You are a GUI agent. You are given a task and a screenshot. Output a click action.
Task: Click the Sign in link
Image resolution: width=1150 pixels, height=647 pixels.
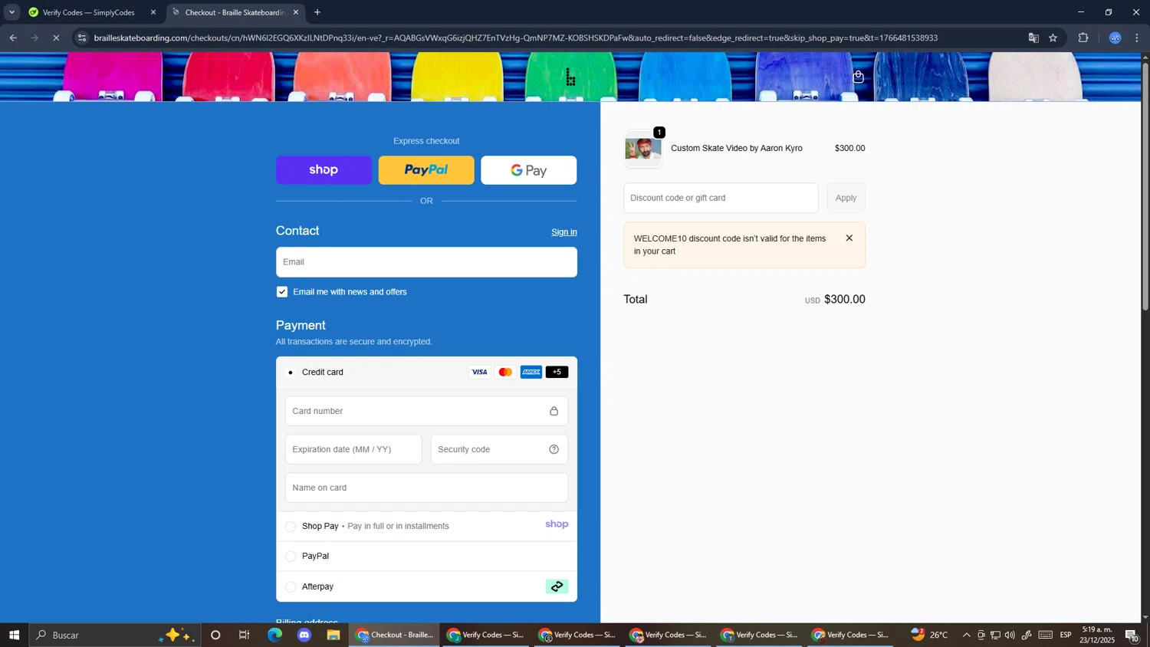click(564, 232)
